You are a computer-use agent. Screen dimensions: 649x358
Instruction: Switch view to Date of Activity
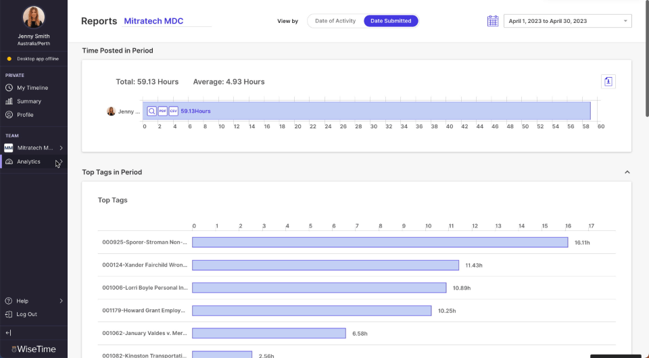(x=335, y=21)
